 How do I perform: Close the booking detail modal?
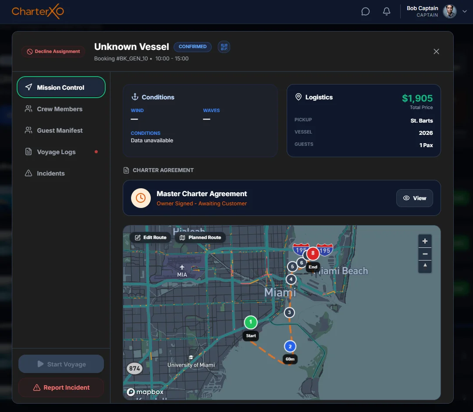pyautogui.click(x=436, y=52)
